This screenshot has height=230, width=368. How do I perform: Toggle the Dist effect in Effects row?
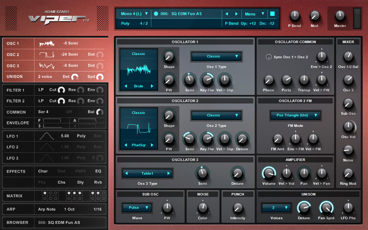61,171
